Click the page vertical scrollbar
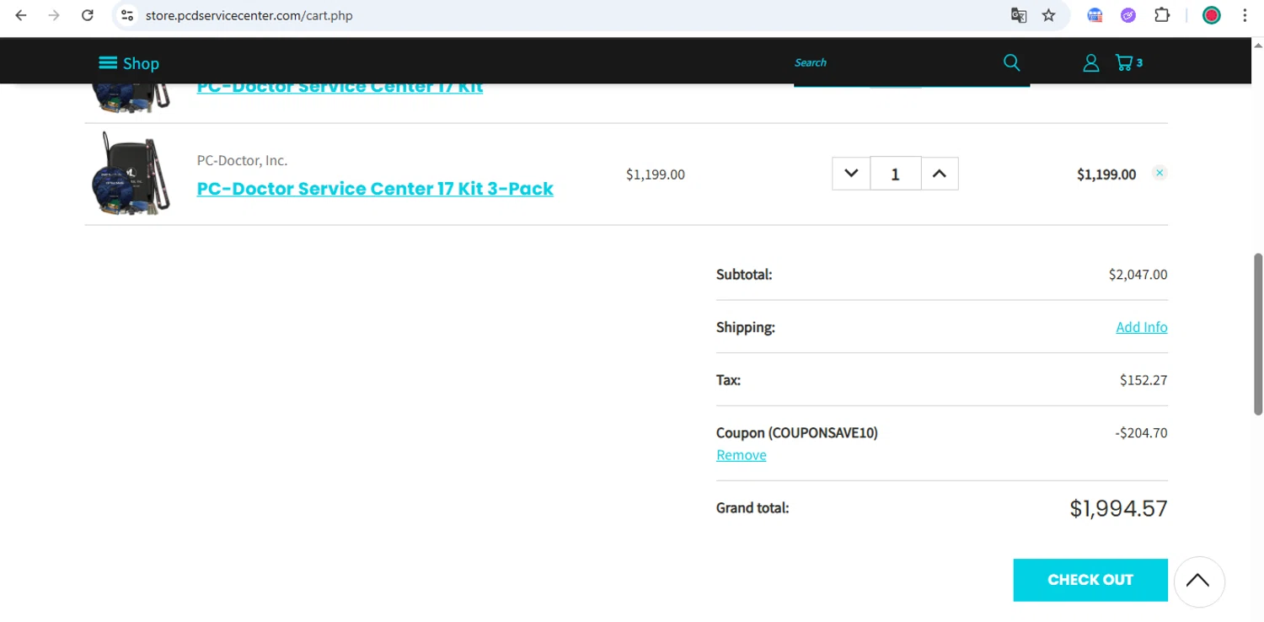 (1258, 333)
